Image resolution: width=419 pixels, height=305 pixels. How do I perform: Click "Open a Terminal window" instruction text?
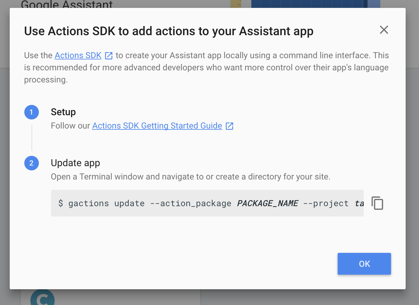pos(191,177)
